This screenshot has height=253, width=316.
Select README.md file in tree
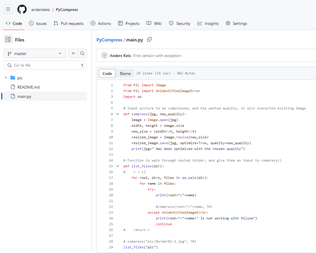click(x=28, y=87)
